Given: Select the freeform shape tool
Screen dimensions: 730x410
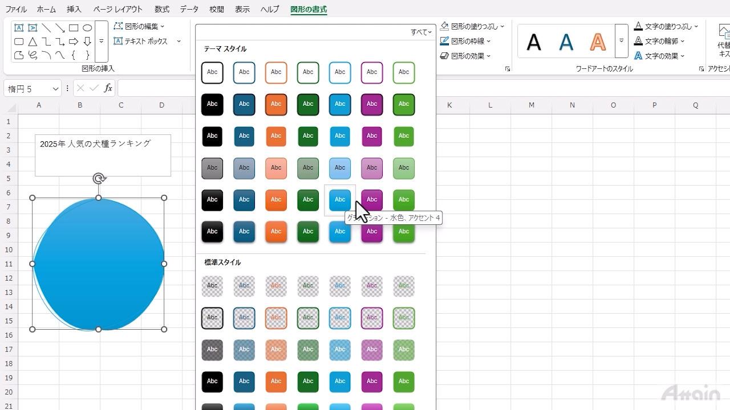Looking at the screenshot, I should [19, 55].
